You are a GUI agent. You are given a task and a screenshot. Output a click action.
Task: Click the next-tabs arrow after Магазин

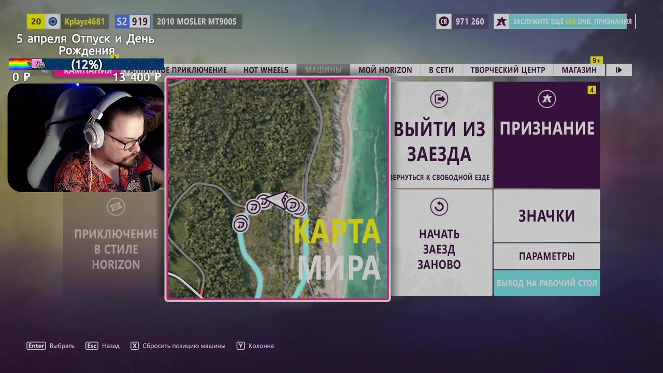pyautogui.click(x=618, y=70)
